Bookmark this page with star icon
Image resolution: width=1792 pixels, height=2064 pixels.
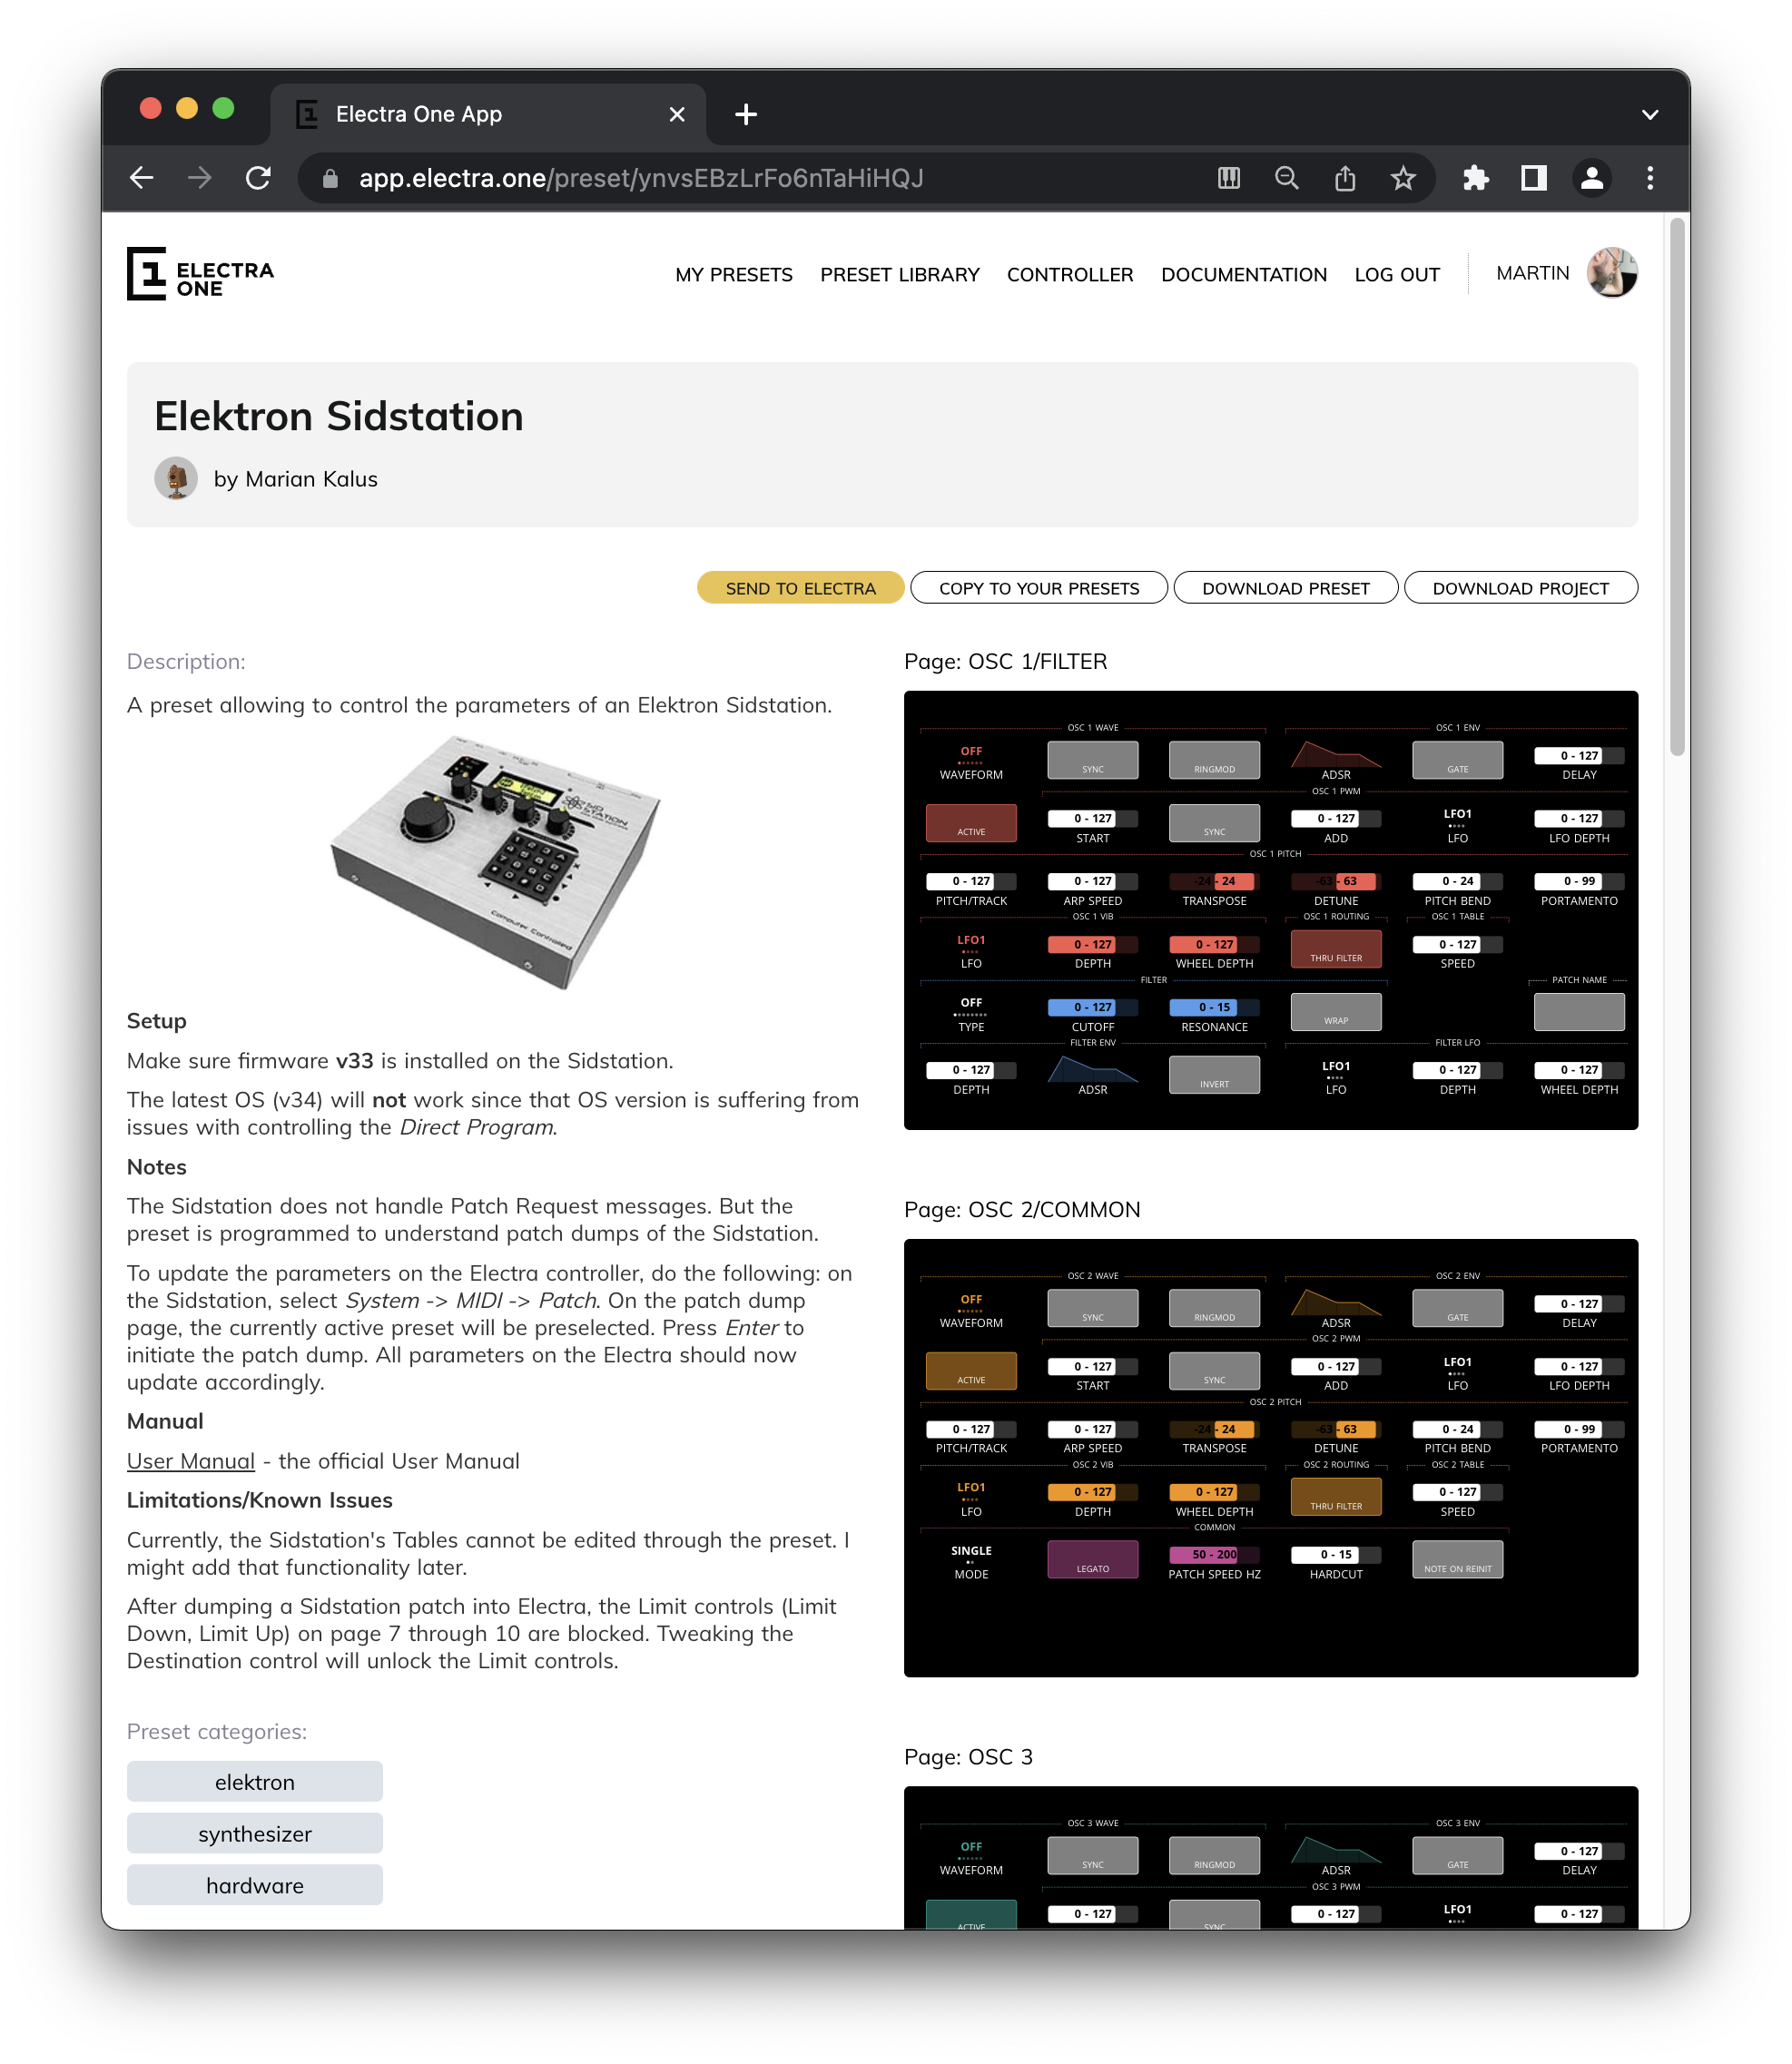coord(1403,178)
